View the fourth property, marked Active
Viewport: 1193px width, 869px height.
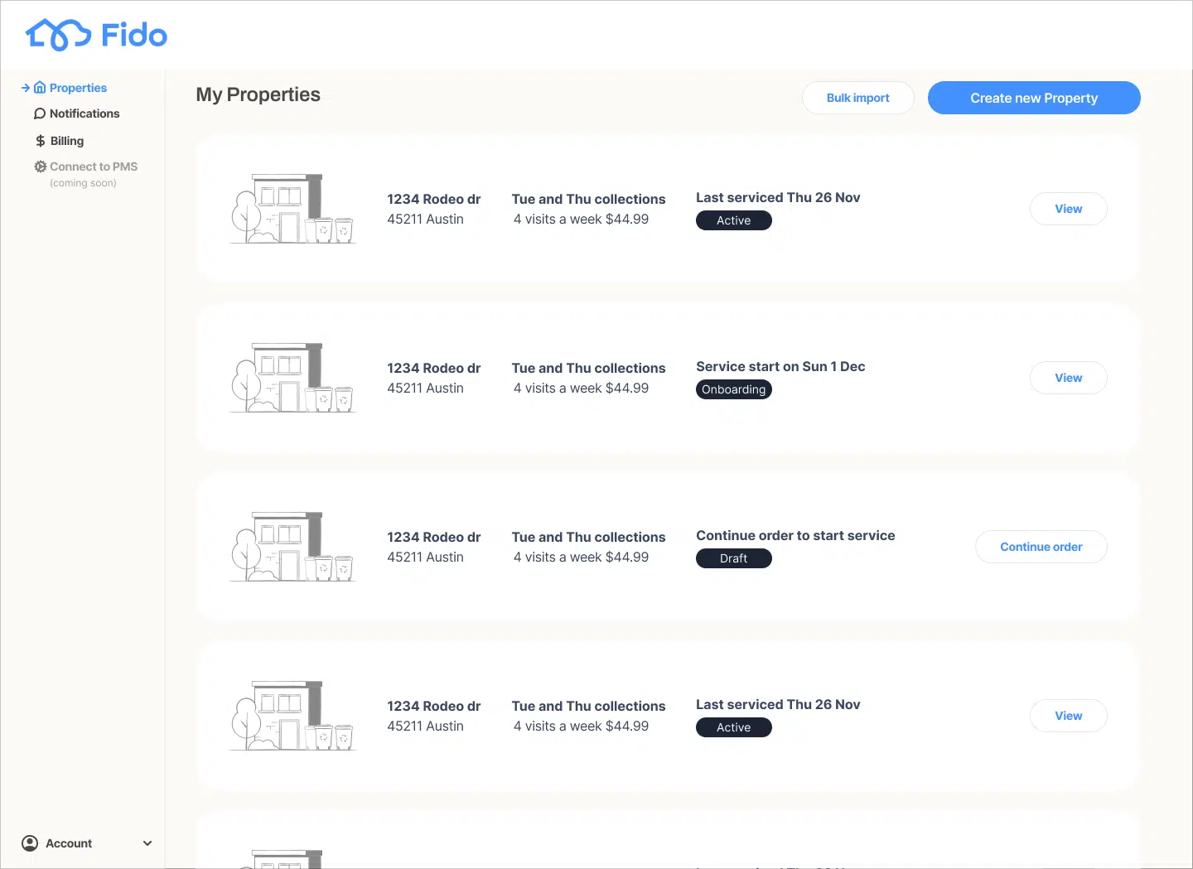(1068, 716)
